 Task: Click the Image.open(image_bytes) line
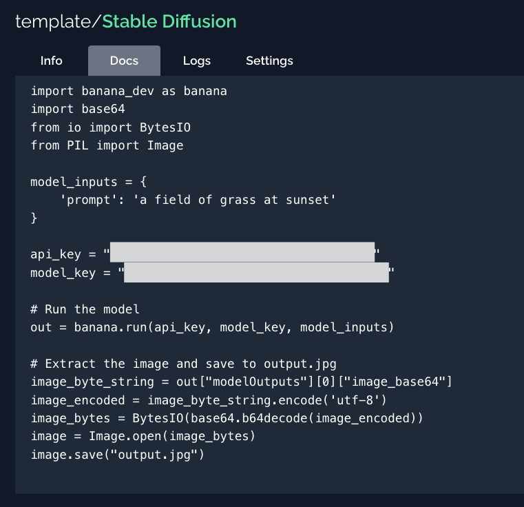(143, 436)
